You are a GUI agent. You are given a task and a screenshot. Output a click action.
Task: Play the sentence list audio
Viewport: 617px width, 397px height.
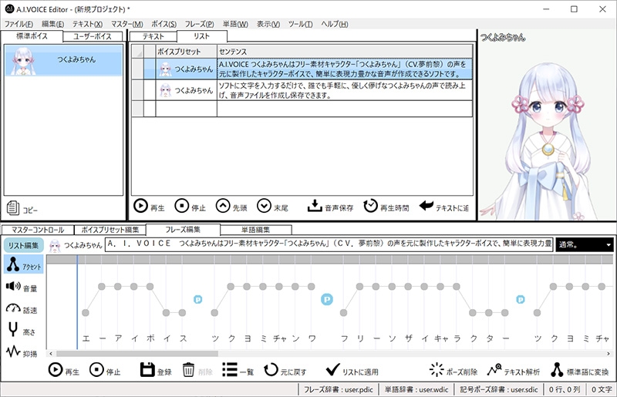pyautogui.click(x=149, y=206)
